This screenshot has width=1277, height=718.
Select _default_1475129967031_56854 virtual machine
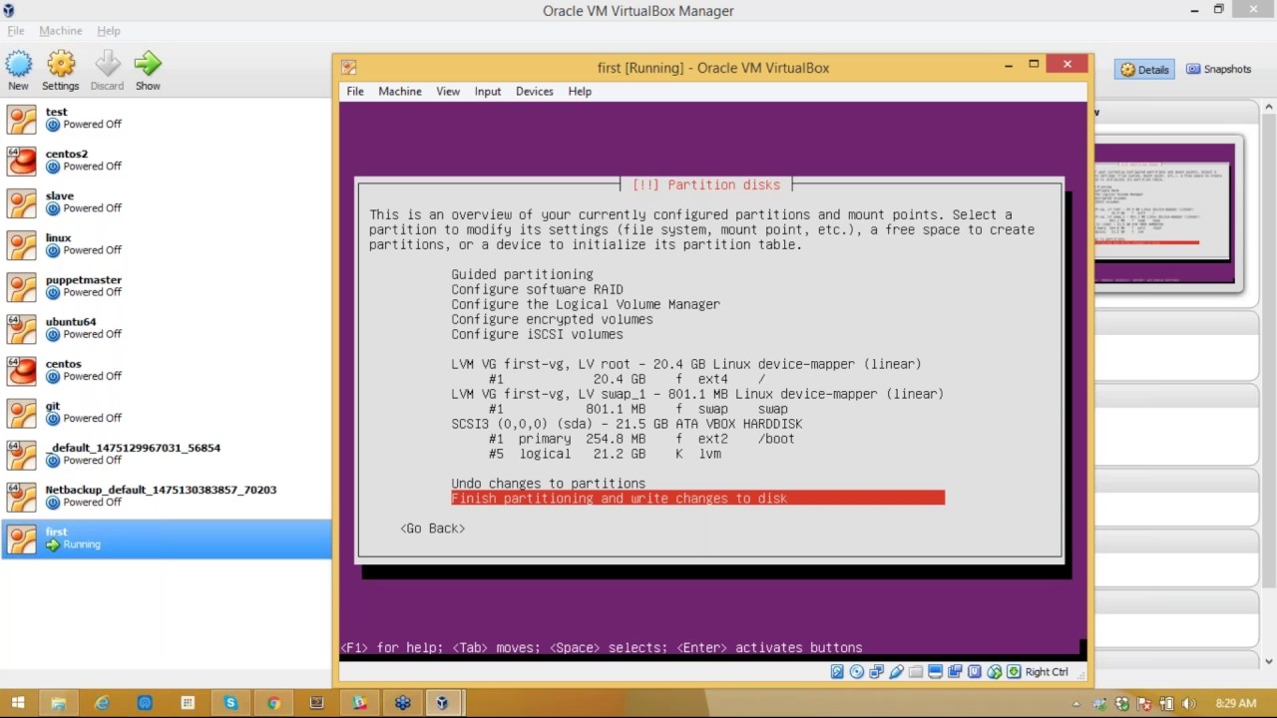pyautogui.click(x=166, y=454)
